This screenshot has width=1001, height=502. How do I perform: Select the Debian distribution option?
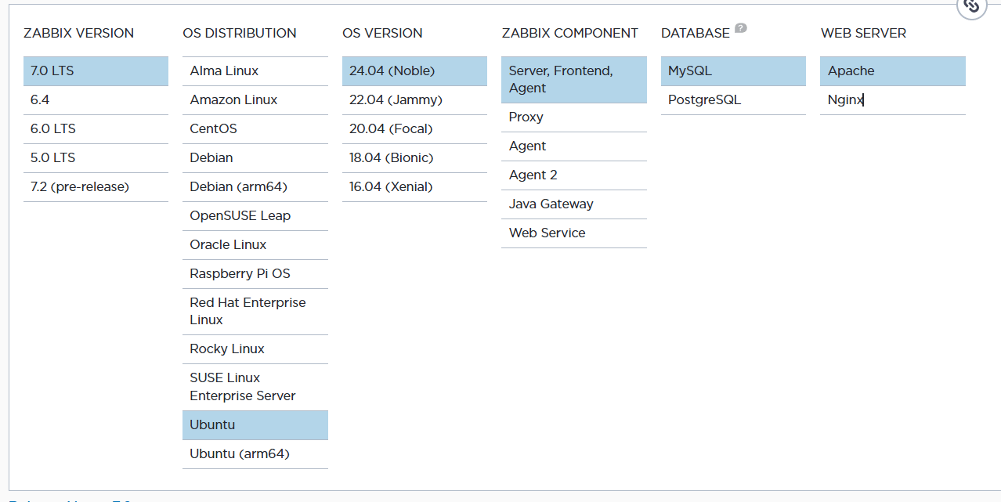pyautogui.click(x=255, y=158)
